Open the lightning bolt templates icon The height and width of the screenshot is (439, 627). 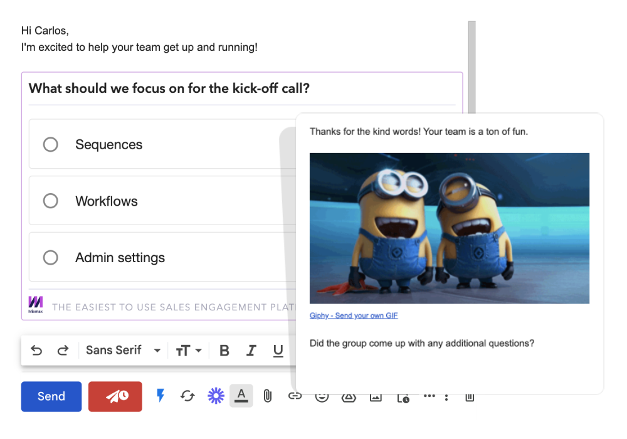click(161, 396)
